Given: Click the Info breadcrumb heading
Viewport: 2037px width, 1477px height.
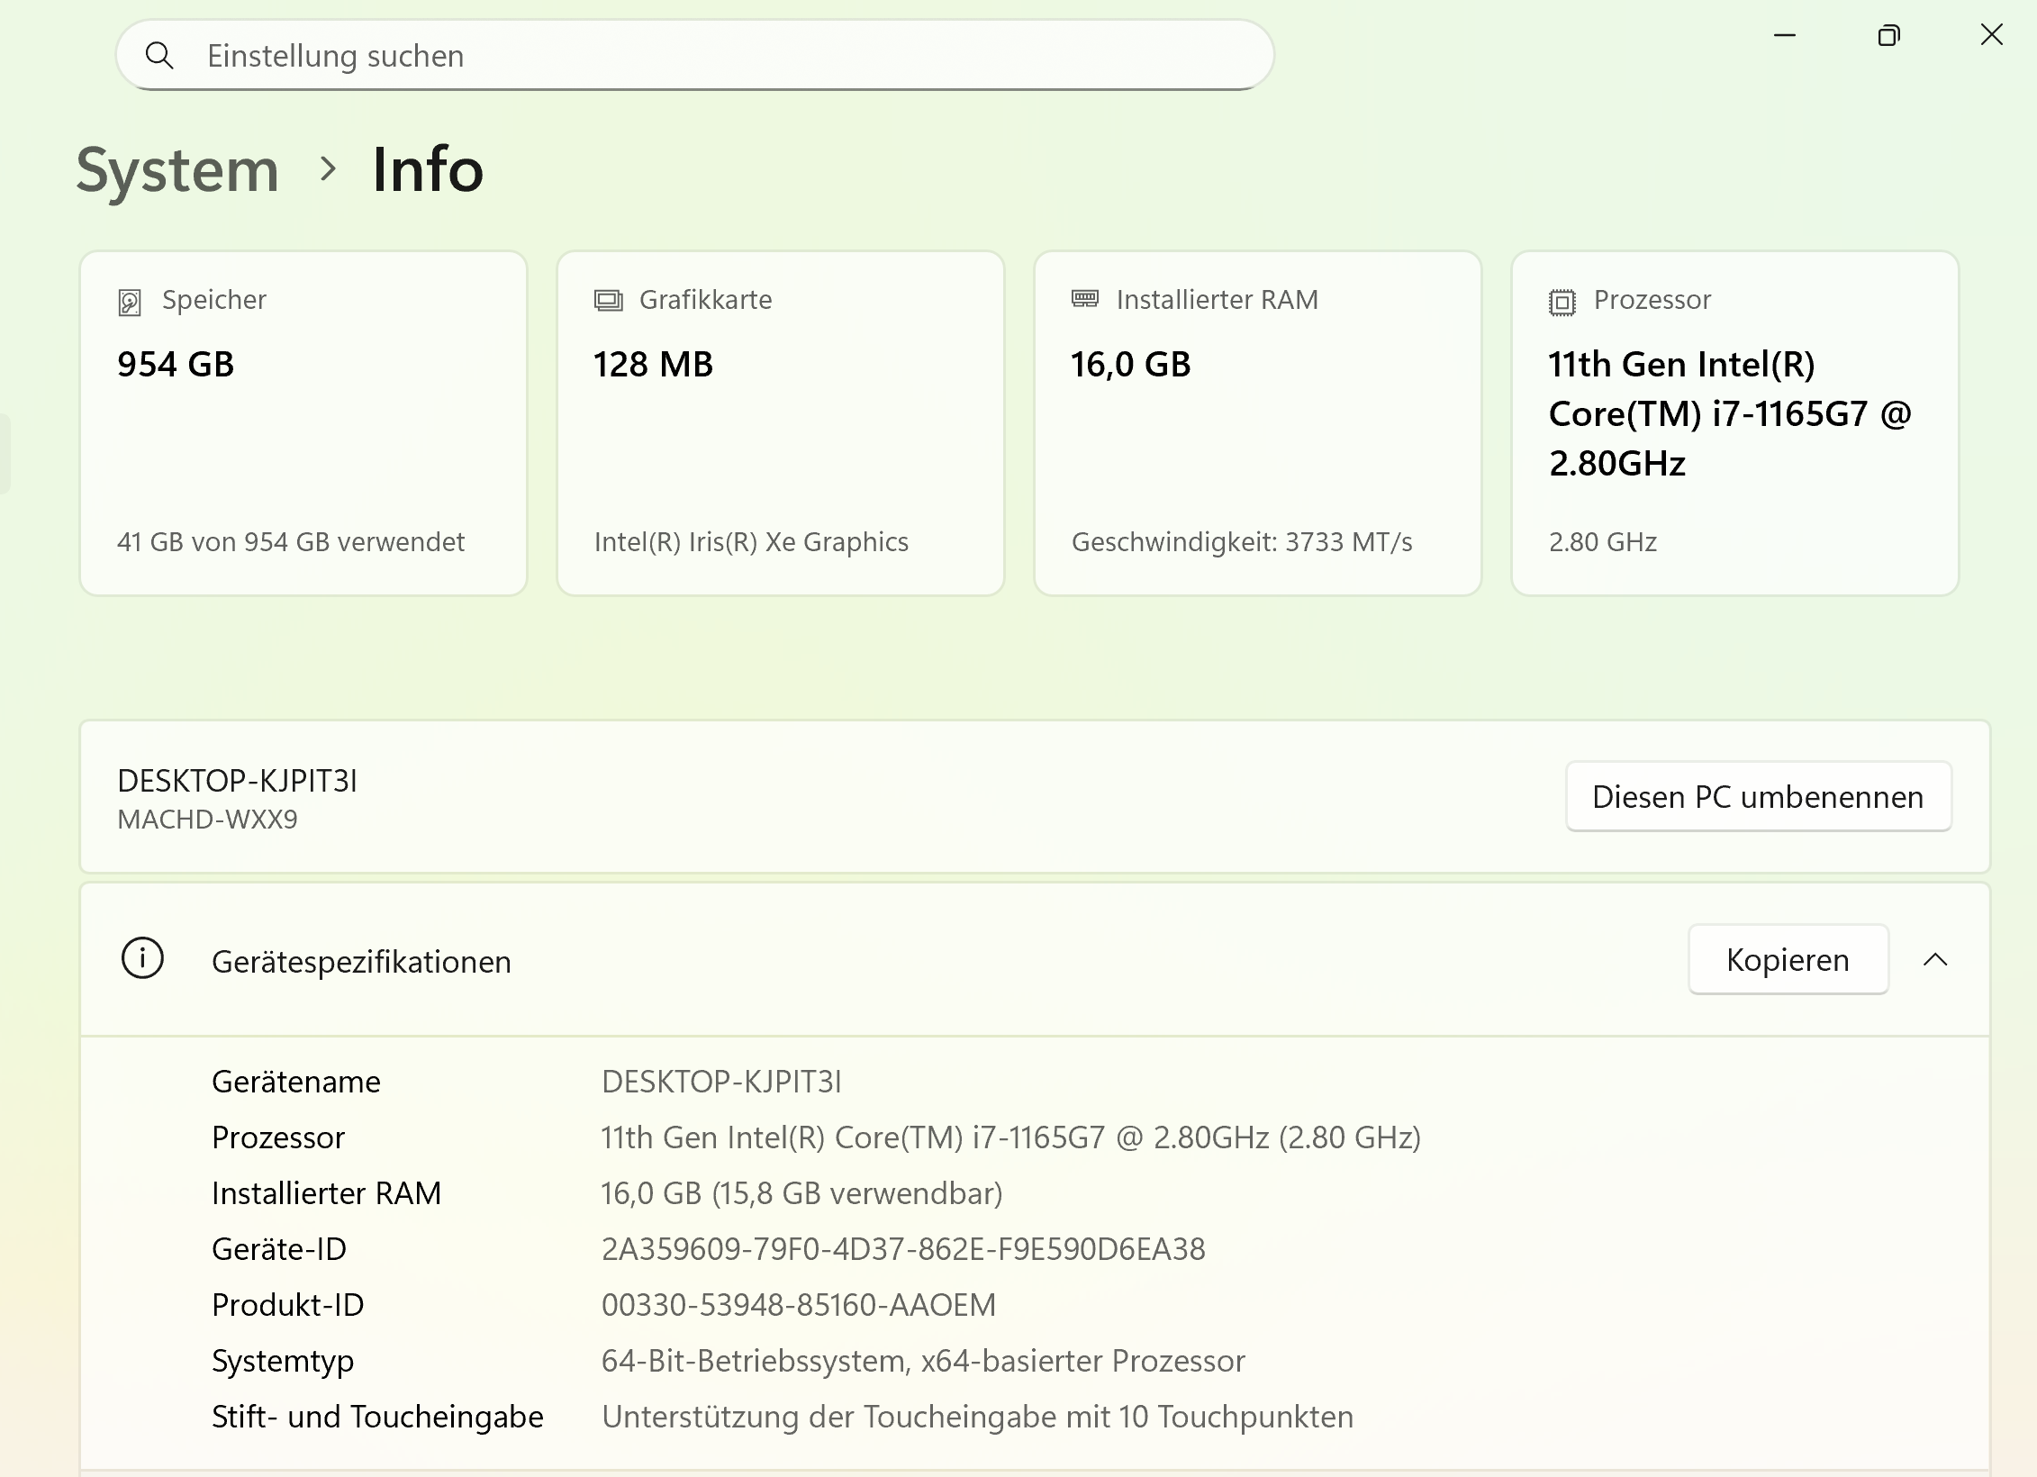Looking at the screenshot, I should point(428,169).
